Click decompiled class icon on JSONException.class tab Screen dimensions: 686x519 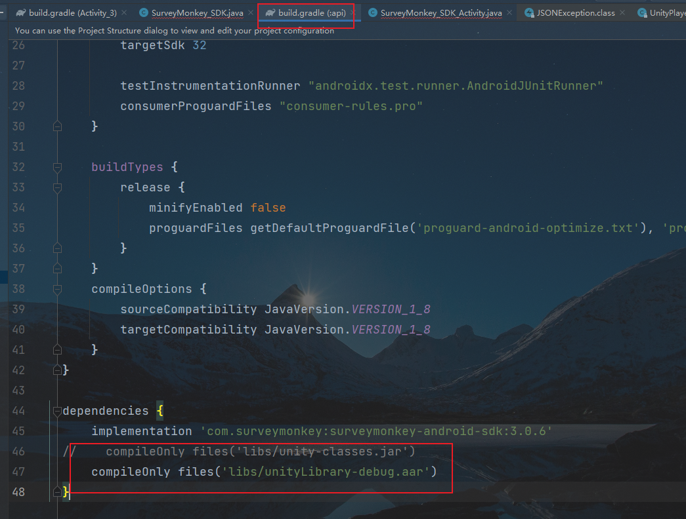[529, 12]
